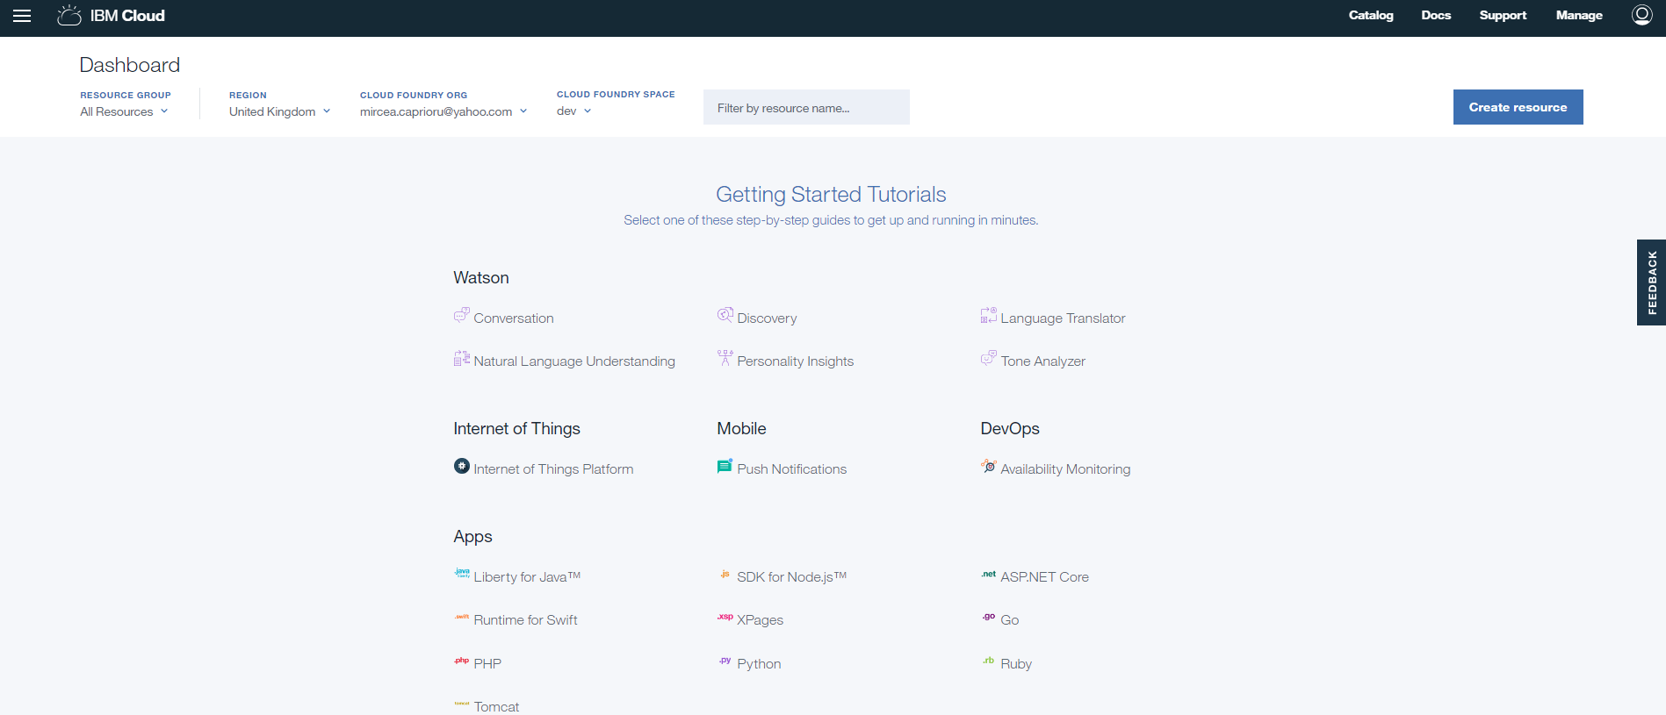Open the hamburger navigation menu
Viewport: 1666px width, 715px height.
[x=22, y=16]
